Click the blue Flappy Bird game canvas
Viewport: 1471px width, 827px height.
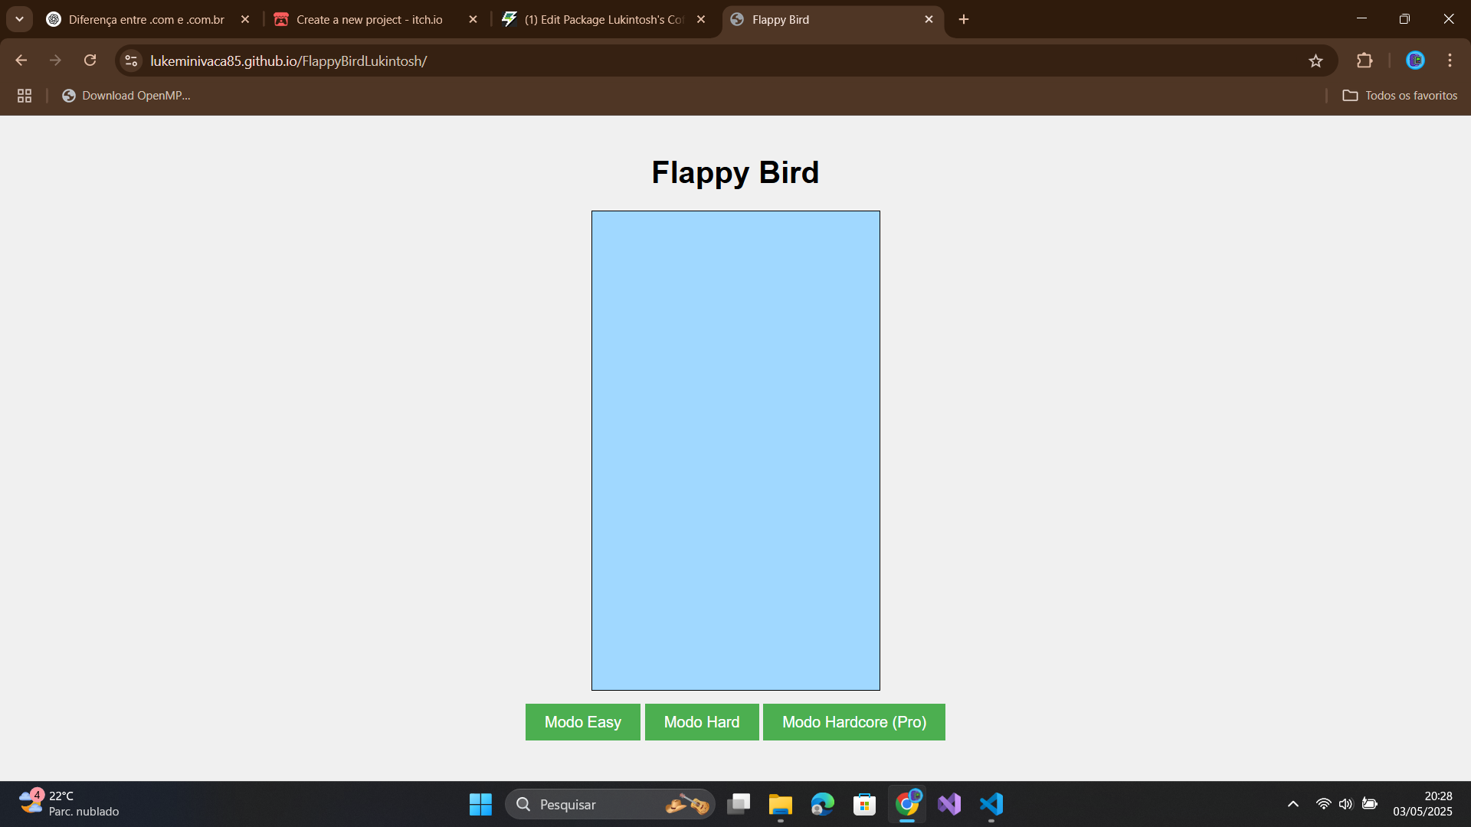[735, 450]
